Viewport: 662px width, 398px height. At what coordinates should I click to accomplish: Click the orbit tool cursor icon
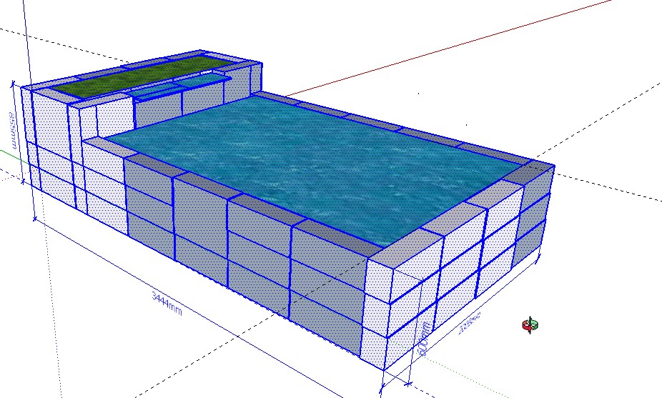point(530,326)
